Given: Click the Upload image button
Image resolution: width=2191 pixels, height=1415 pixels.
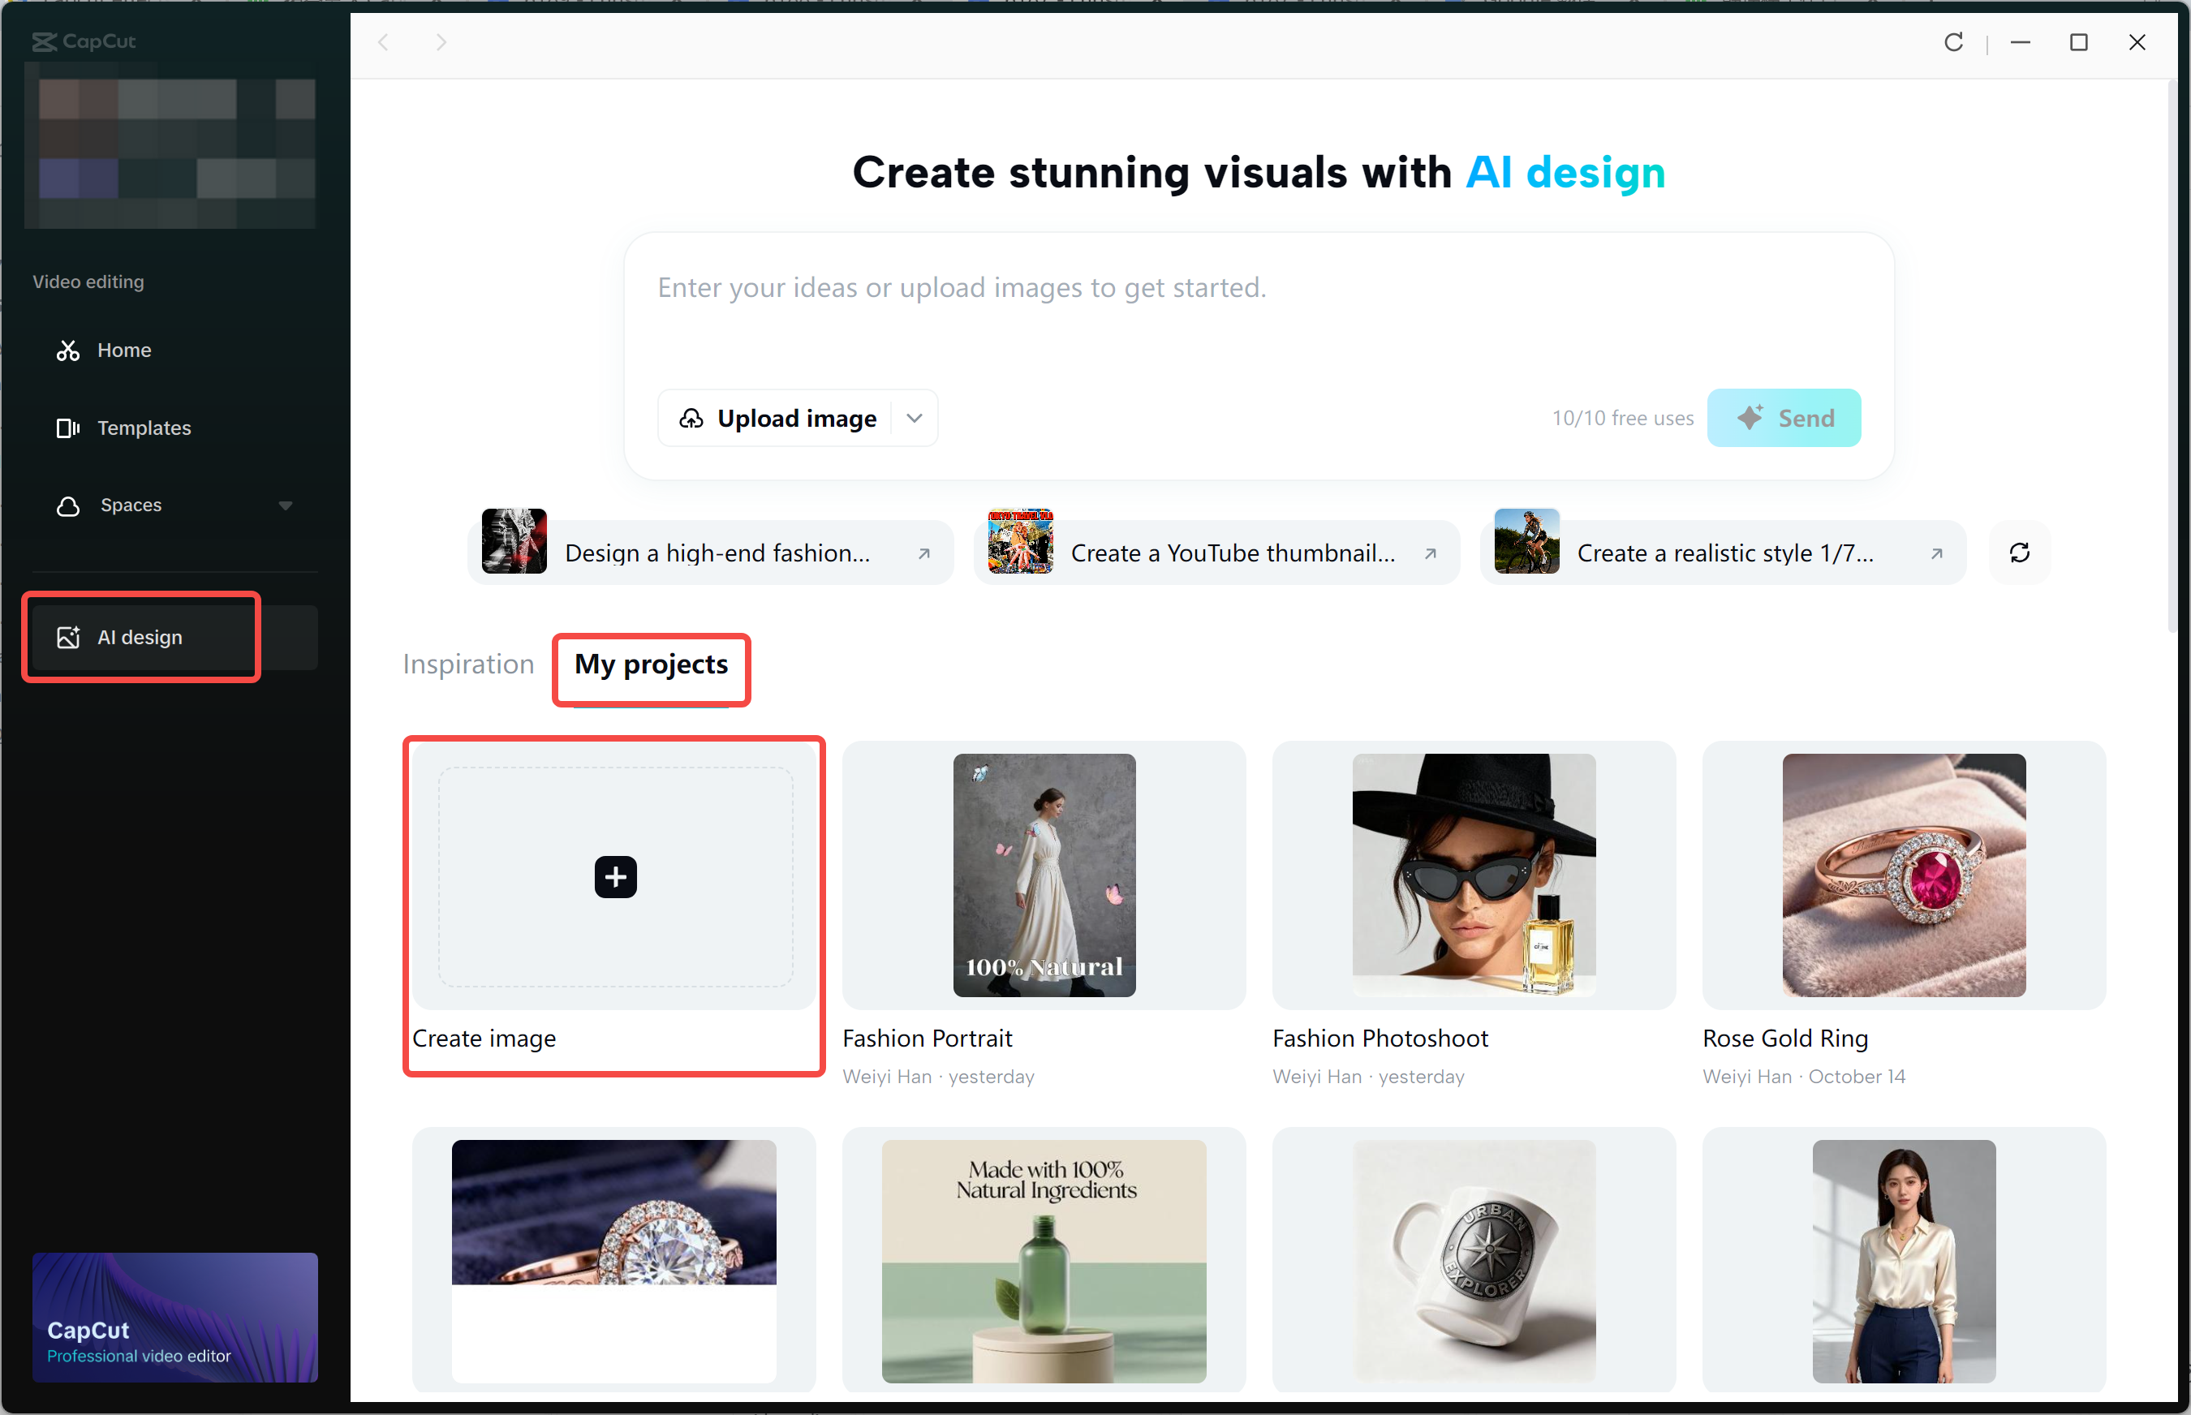Looking at the screenshot, I should (x=777, y=418).
